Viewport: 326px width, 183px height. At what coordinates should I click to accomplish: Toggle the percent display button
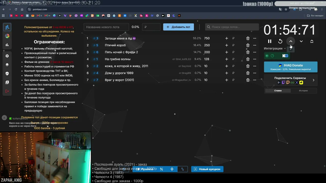point(161,169)
